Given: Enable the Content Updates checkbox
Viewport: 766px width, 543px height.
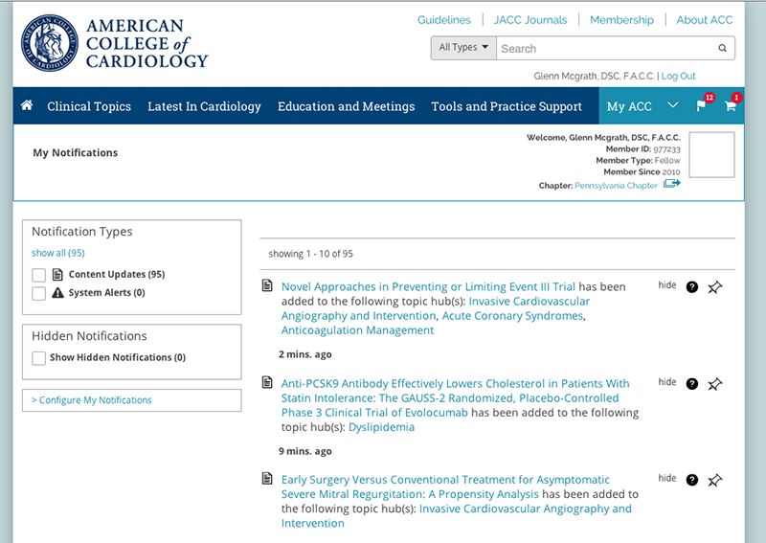Looking at the screenshot, I should pos(39,275).
